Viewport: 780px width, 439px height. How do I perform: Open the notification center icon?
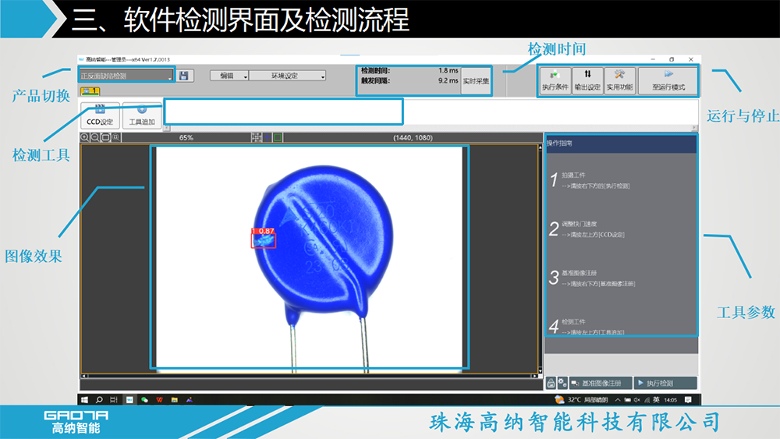[688, 400]
